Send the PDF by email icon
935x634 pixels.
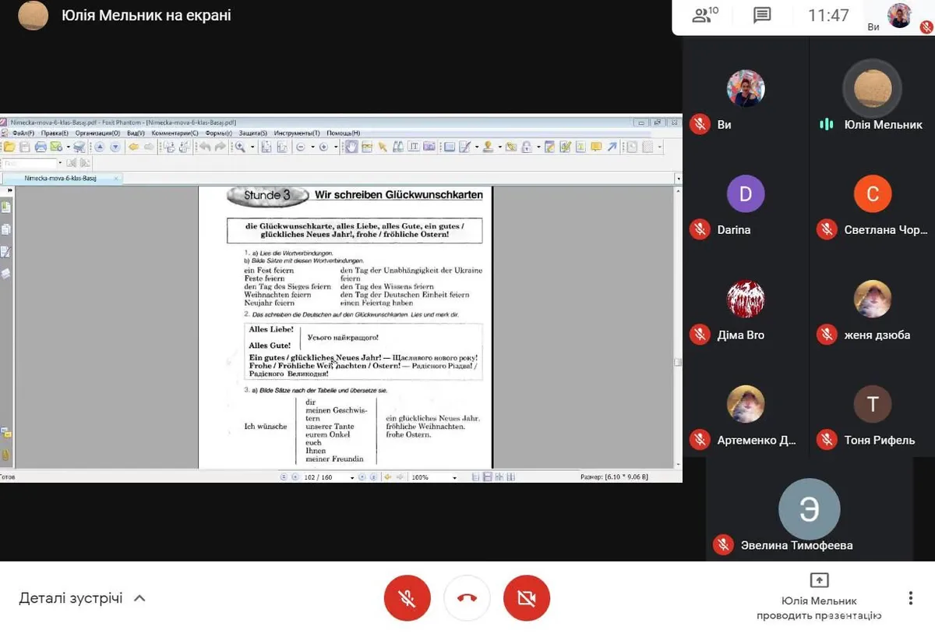coord(56,147)
